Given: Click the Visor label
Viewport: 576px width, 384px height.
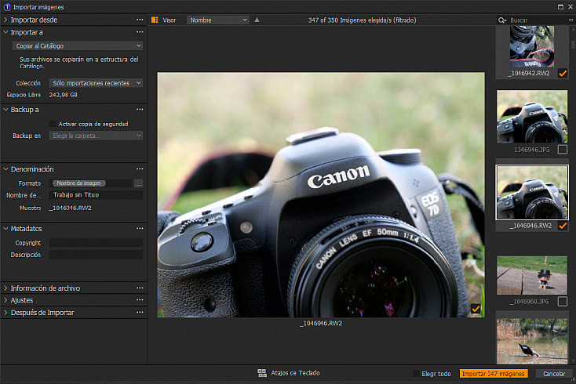Looking at the screenshot, I should tap(169, 20).
